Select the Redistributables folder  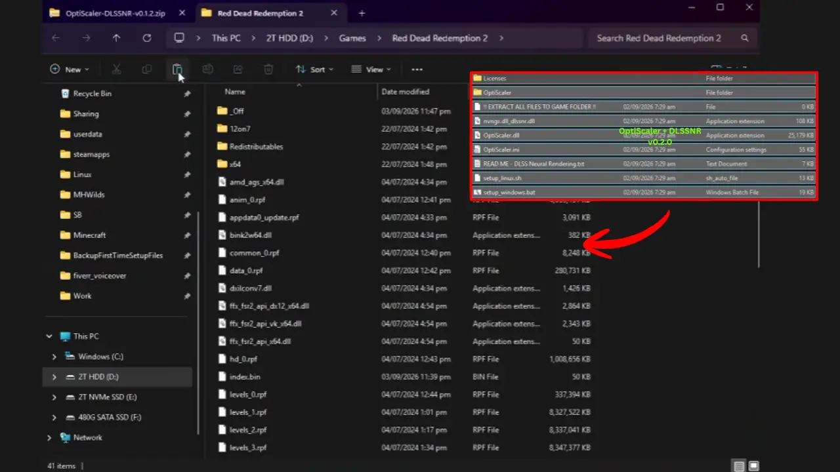pos(256,147)
